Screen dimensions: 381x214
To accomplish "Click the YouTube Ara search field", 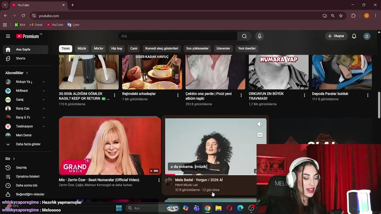I will (x=178, y=36).
